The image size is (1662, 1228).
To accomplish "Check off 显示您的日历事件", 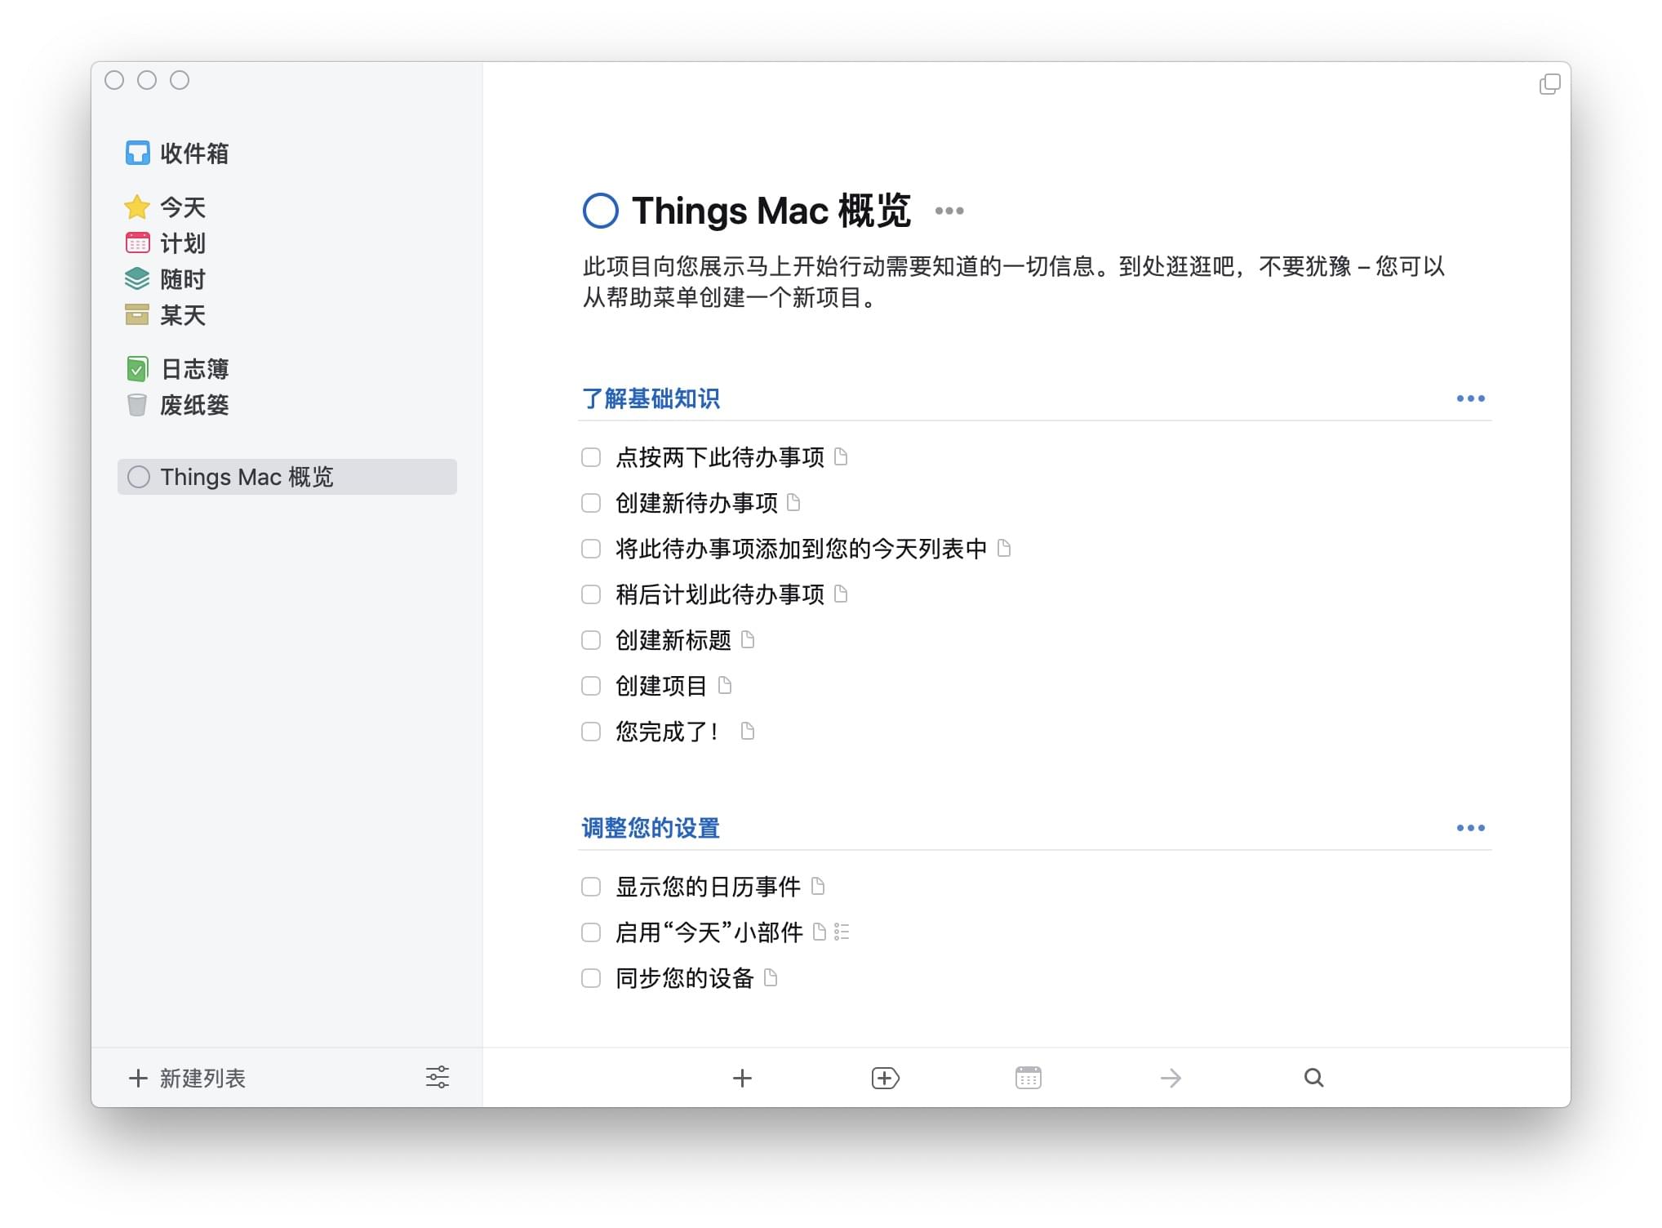I will click(591, 887).
